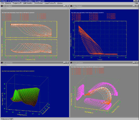
Task: Open the Vogel Fulcher Fit menu
Action: pyautogui.click(x=50, y=3)
